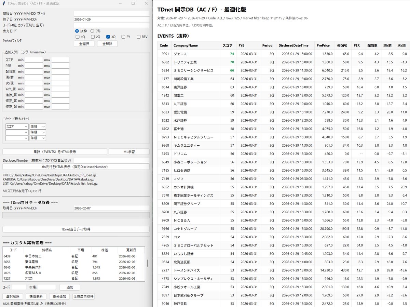
Task: Select the 7076 名南M&A row
Action: [x=74, y=273]
